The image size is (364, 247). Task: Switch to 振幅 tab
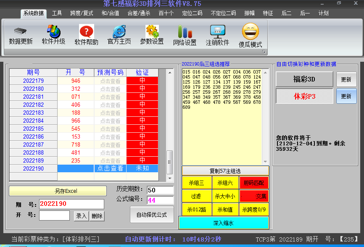[x=249, y=13]
